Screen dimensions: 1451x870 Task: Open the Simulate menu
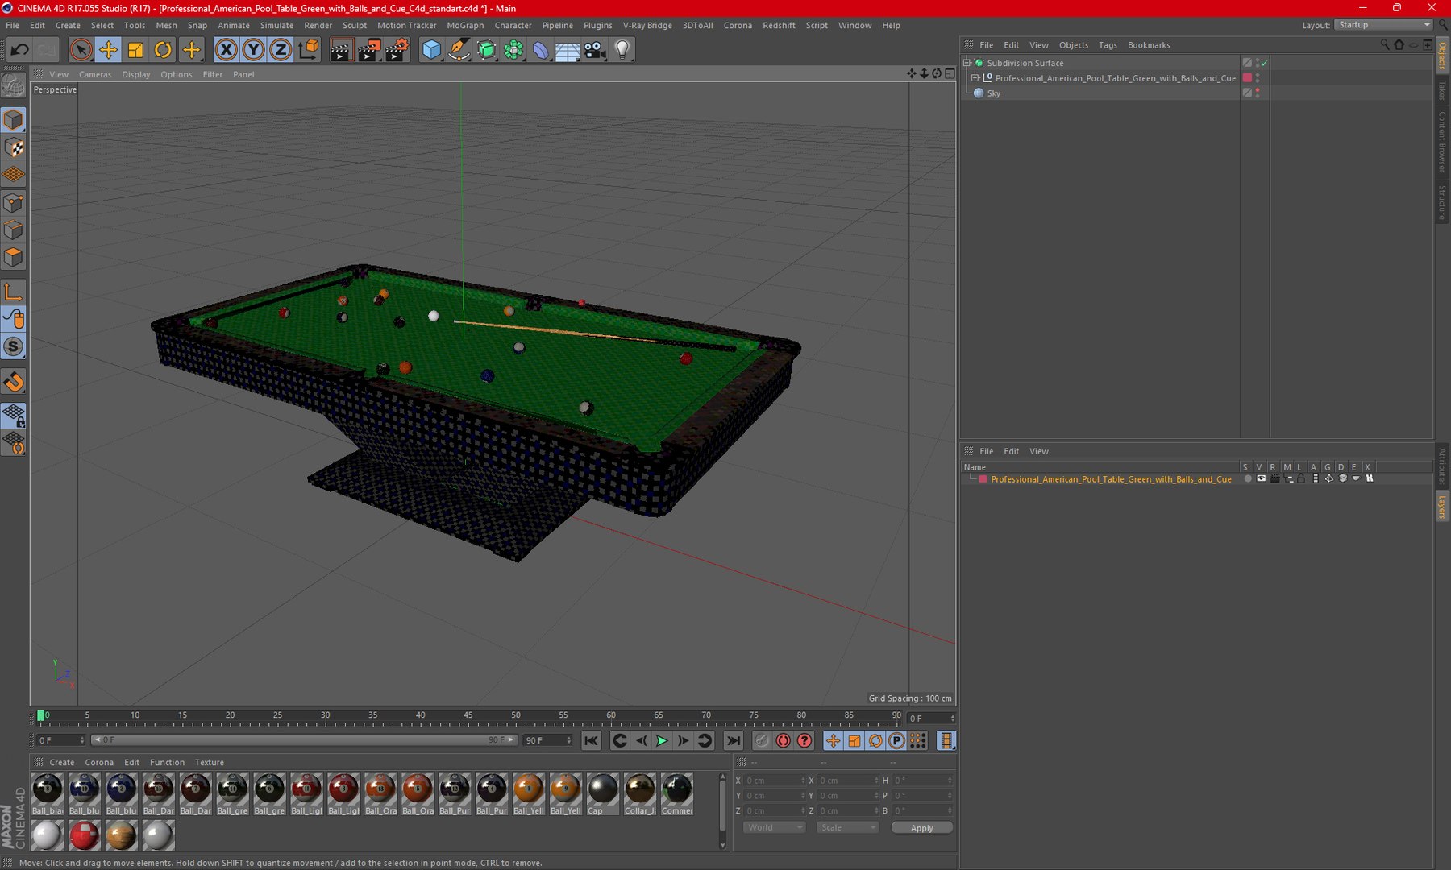click(276, 26)
